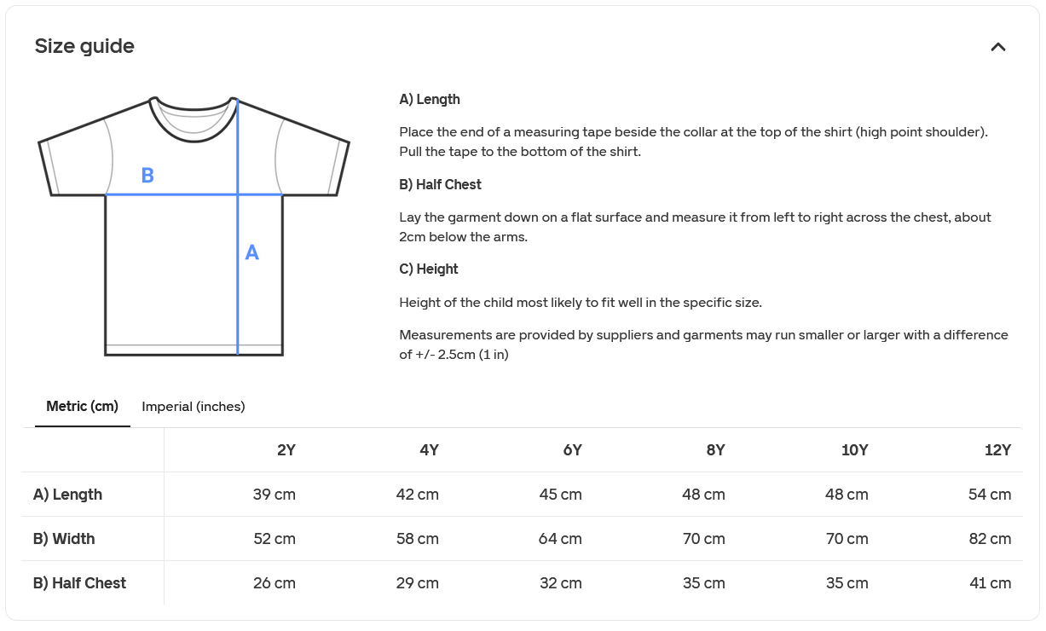Collapse the Size guide chevron

(x=998, y=47)
